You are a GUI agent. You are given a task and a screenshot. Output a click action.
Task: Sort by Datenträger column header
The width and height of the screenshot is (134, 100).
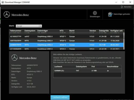click(x=43, y=31)
